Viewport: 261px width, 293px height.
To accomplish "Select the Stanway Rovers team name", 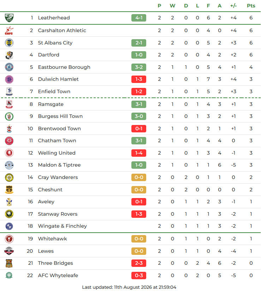I will coord(58,214).
